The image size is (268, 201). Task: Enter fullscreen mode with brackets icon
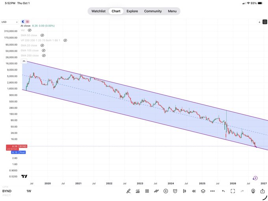(x=233, y=191)
